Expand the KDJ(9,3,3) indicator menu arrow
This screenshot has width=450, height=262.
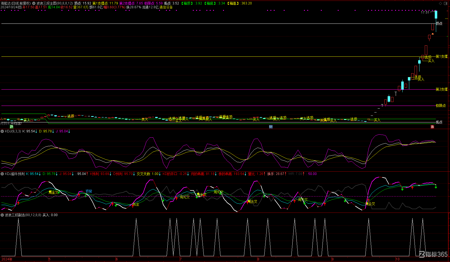coord(2,131)
